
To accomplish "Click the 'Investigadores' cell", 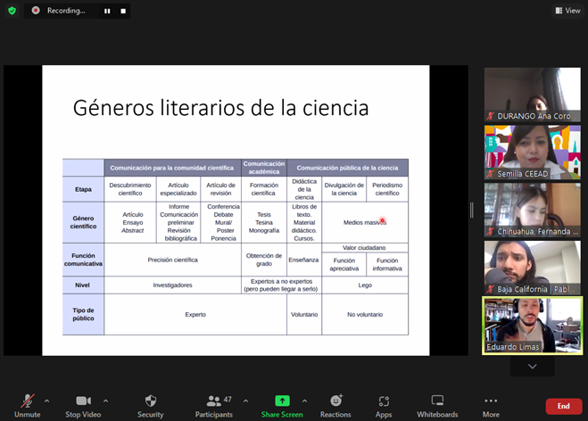I will (x=172, y=285).
